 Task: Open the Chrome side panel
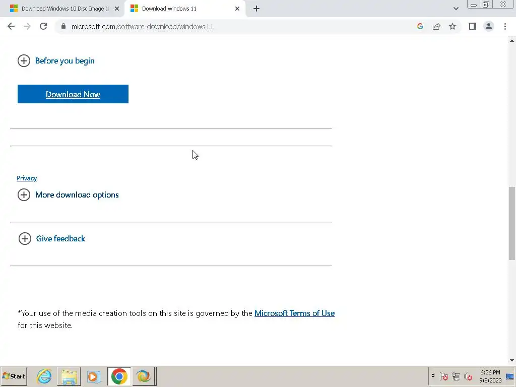473,26
